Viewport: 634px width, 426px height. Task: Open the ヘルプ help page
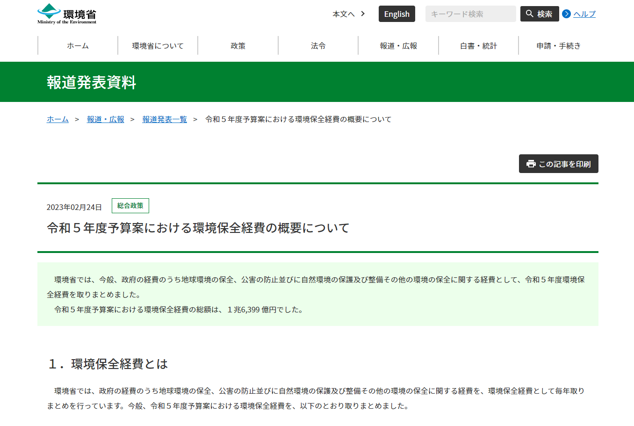click(584, 14)
